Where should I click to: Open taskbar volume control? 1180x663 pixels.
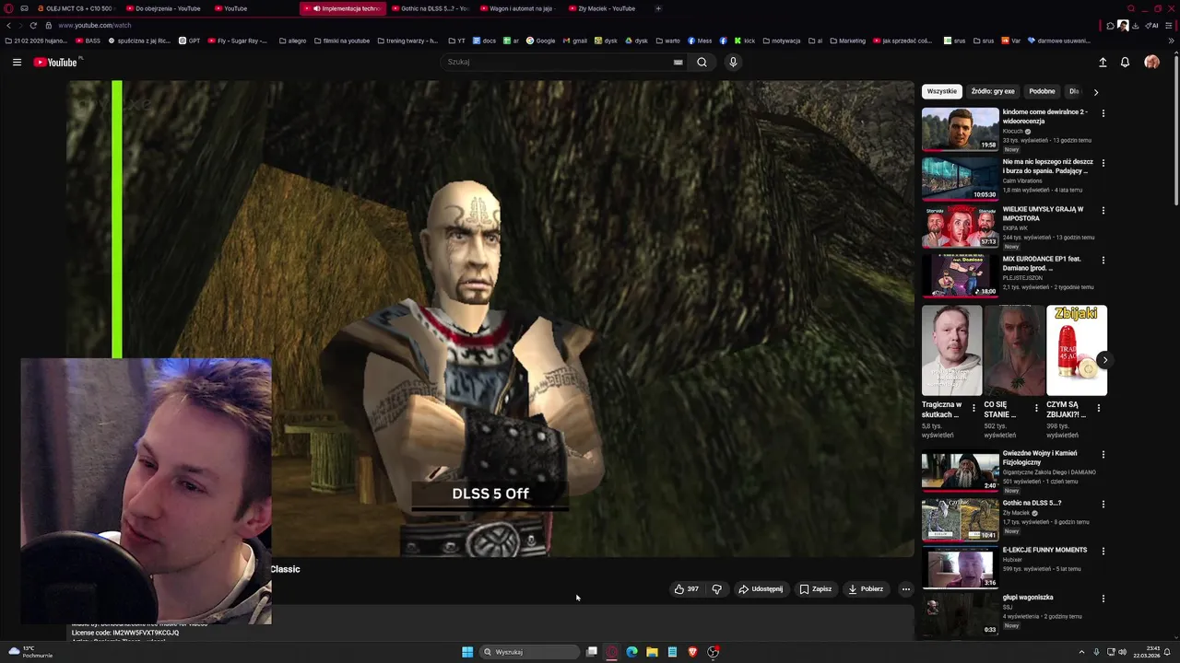1122,652
